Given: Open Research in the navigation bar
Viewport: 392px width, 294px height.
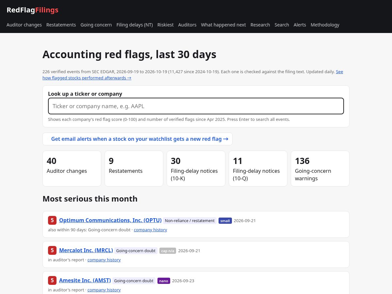Looking at the screenshot, I should [260, 25].
